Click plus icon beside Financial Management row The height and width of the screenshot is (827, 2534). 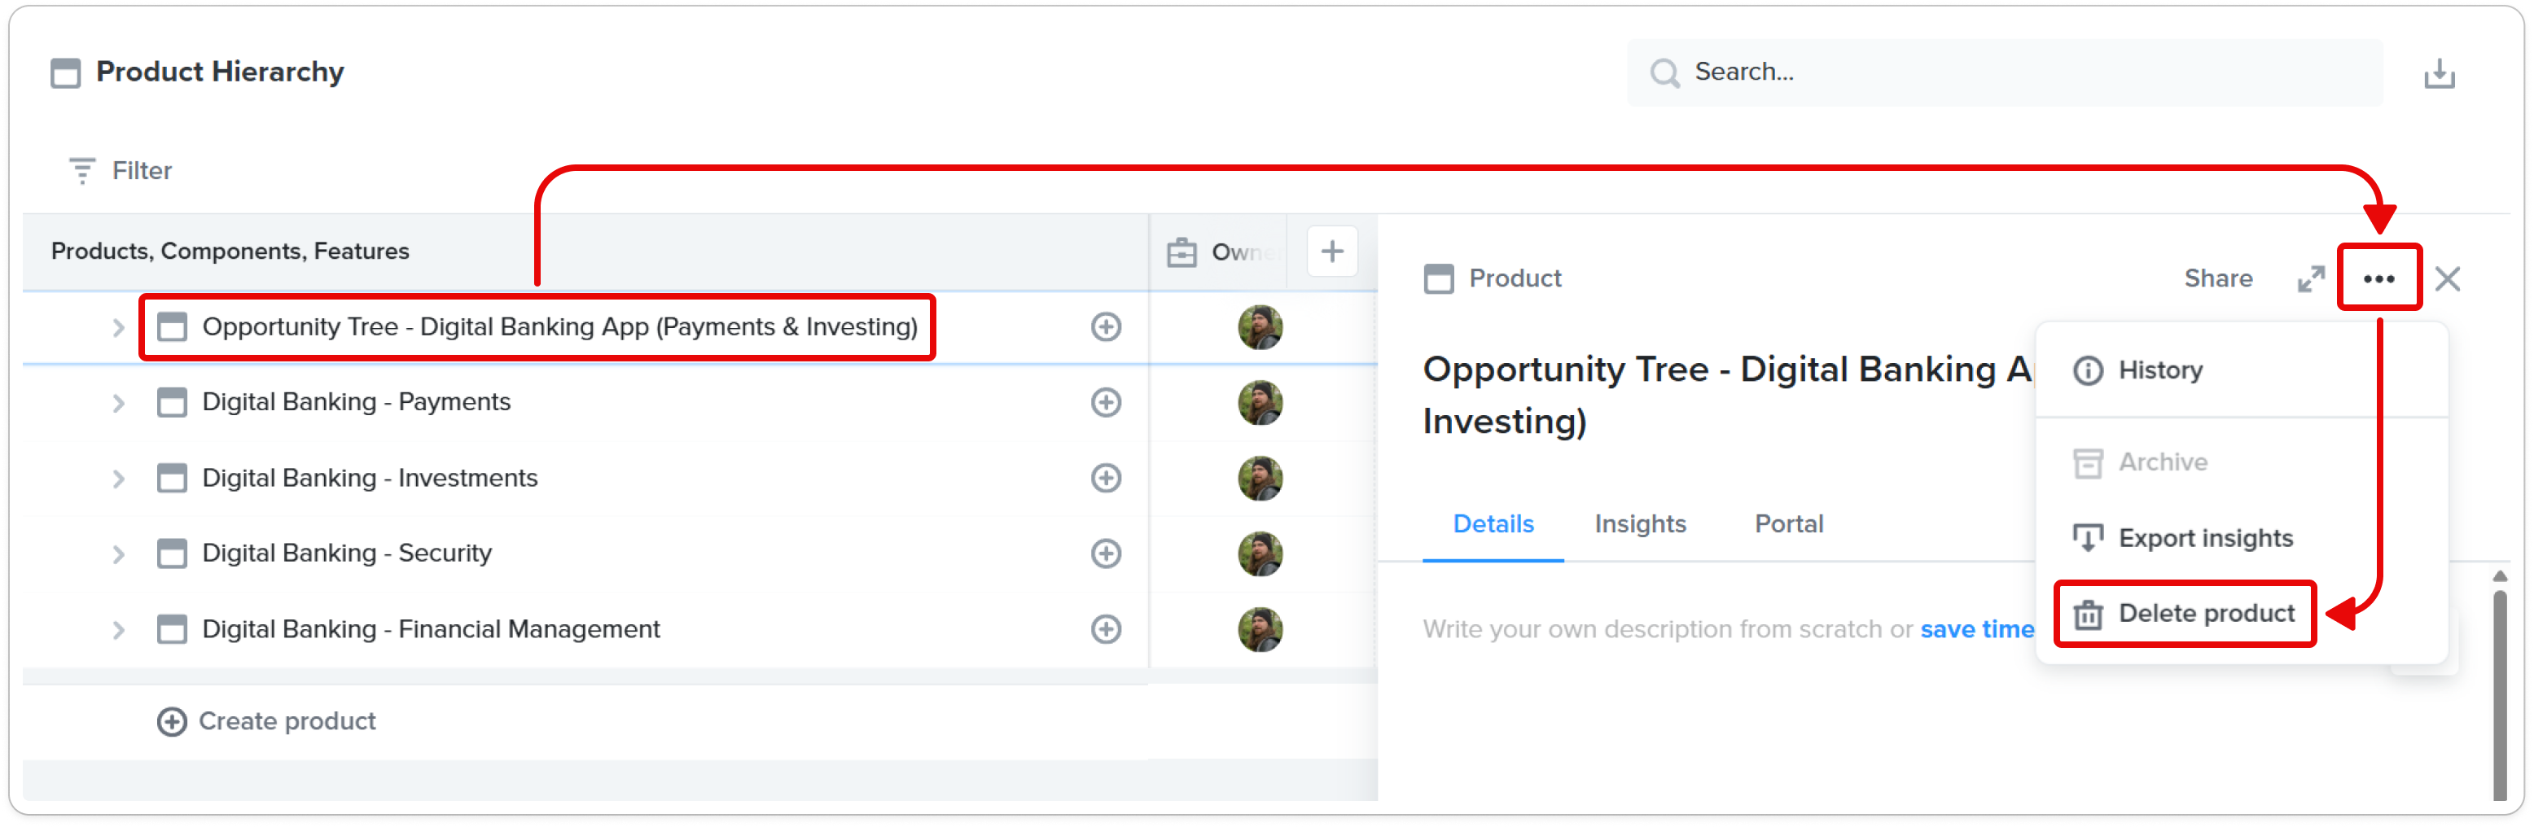pyautogui.click(x=1106, y=629)
